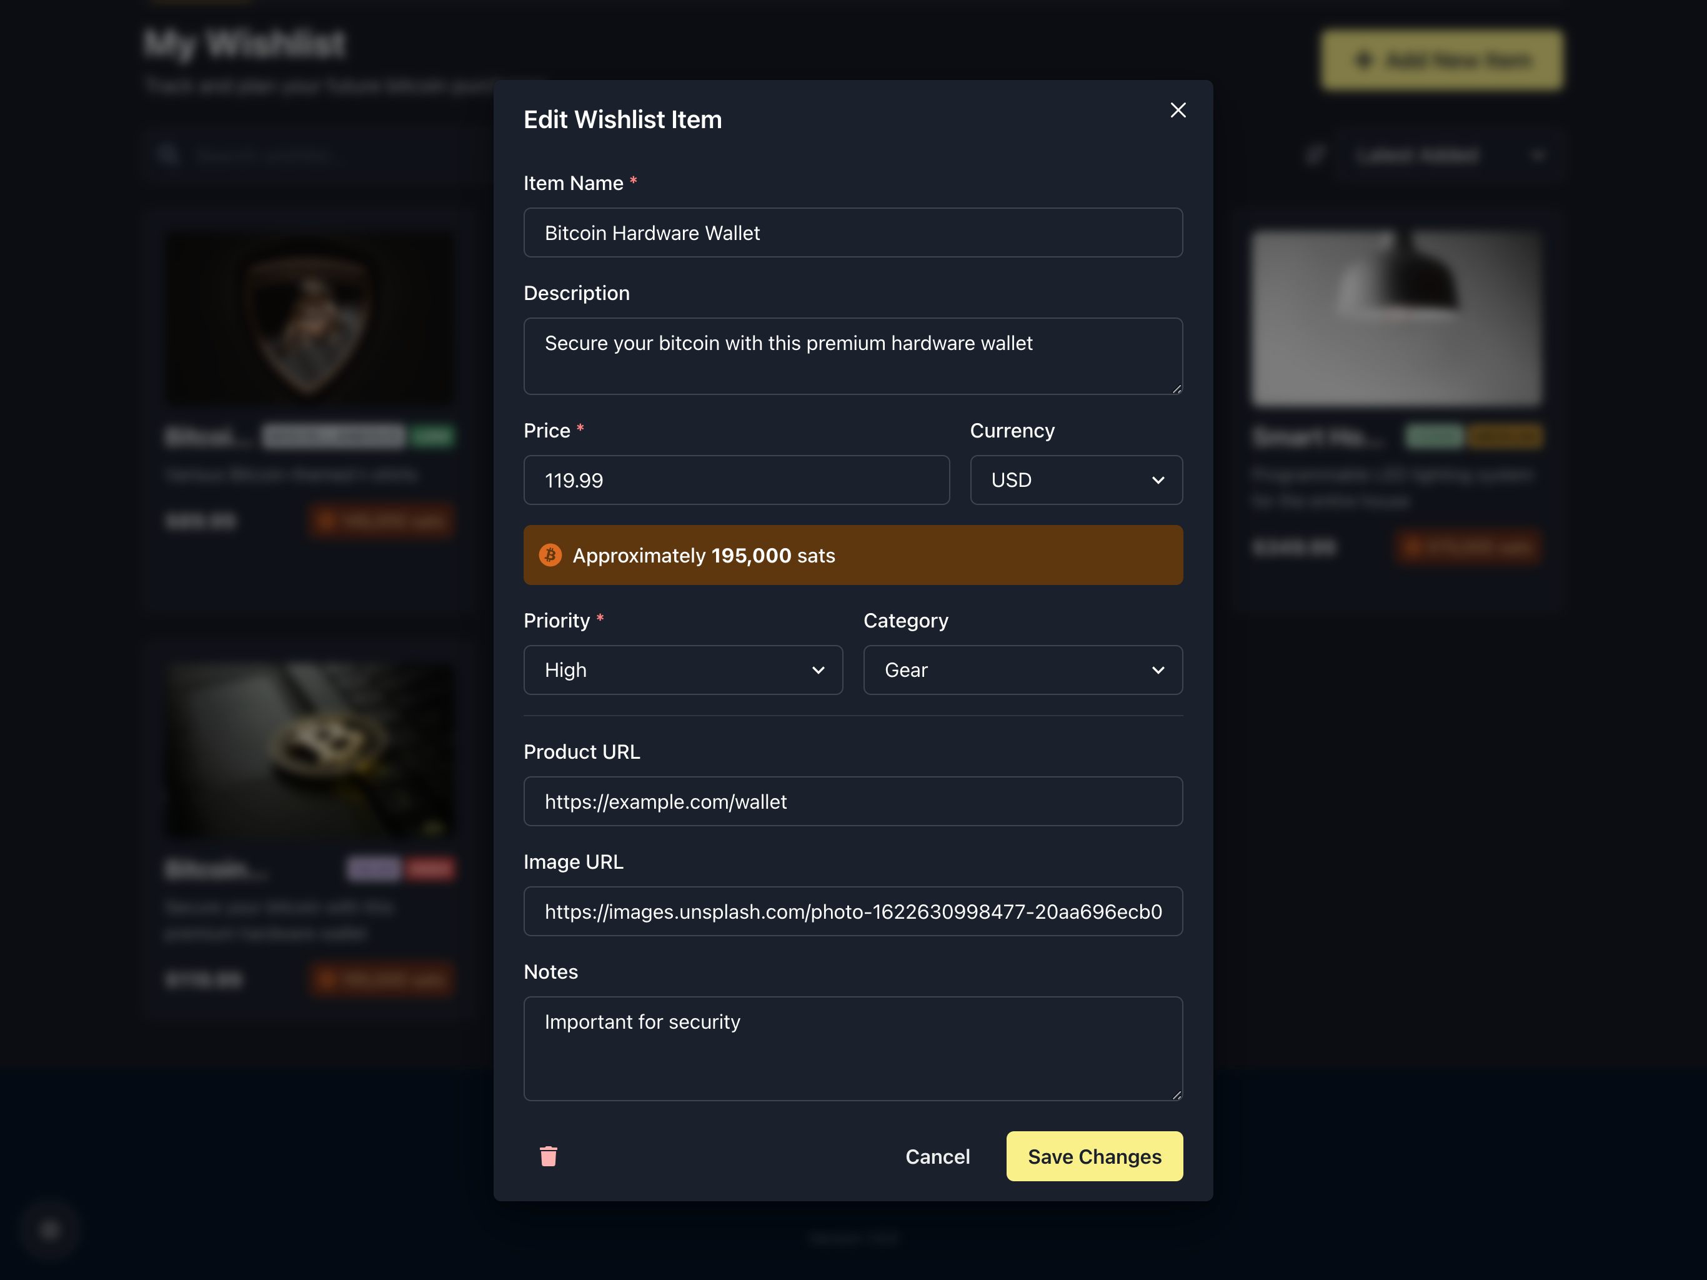
Task: Click the Image URL field
Action: click(853, 911)
